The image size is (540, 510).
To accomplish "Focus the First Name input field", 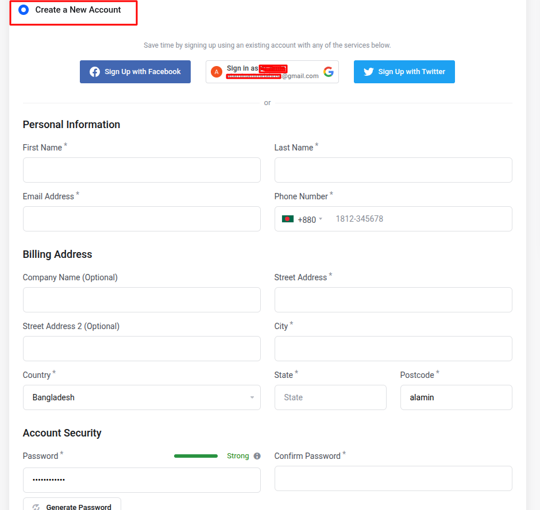I will point(141,170).
